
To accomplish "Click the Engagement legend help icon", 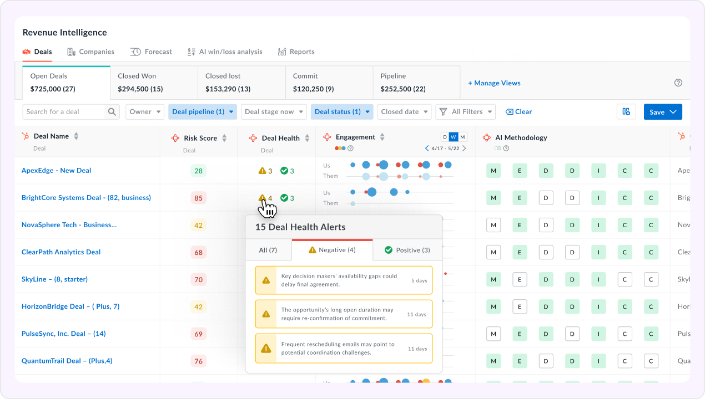I will tap(351, 148).
